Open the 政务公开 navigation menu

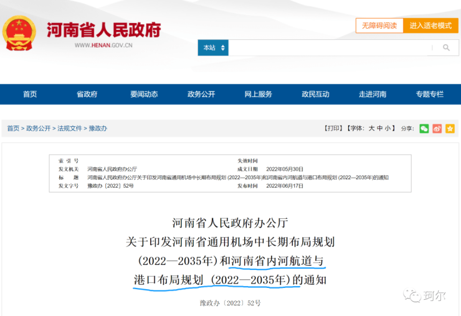201,95
